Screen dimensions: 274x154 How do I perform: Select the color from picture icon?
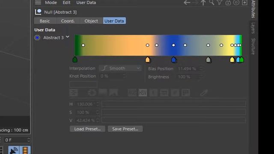tap(113, 93)
